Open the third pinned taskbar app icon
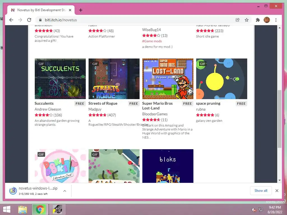Viewport: 287px width, 215px height. point(57,209)
